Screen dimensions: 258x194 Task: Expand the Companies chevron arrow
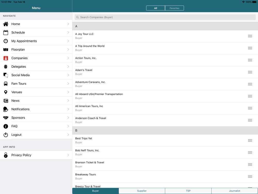(x=68, y=58)
